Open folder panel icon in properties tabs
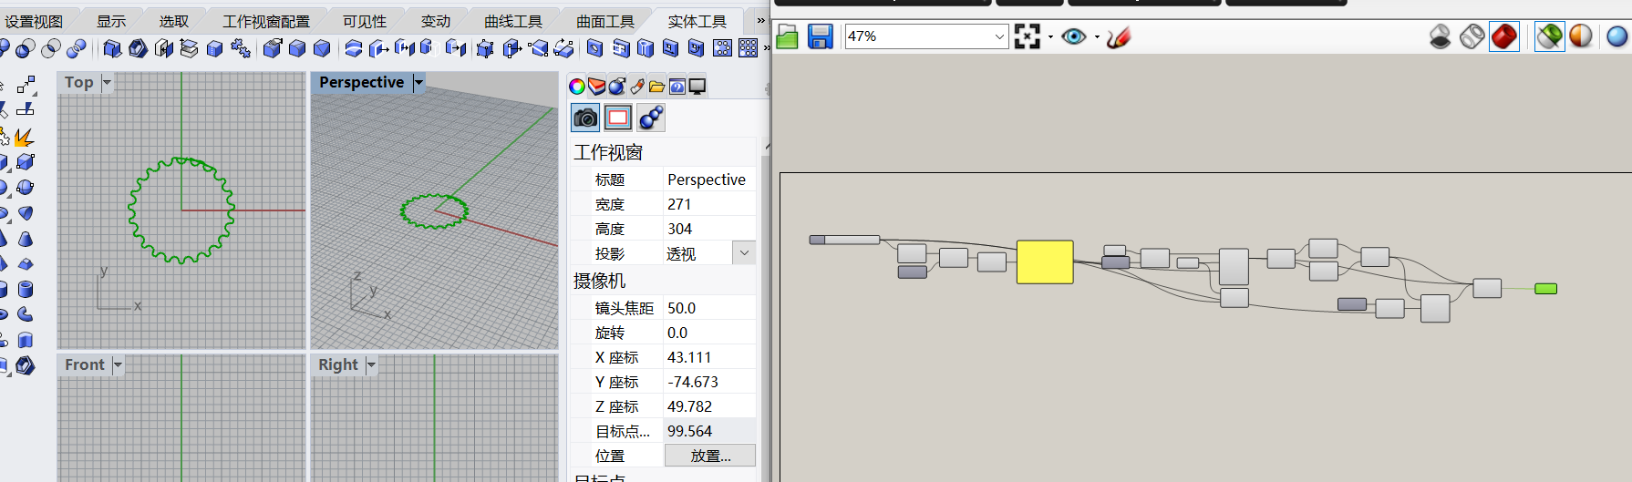The height and width of the screenshot is (482, 1632). 657,87
